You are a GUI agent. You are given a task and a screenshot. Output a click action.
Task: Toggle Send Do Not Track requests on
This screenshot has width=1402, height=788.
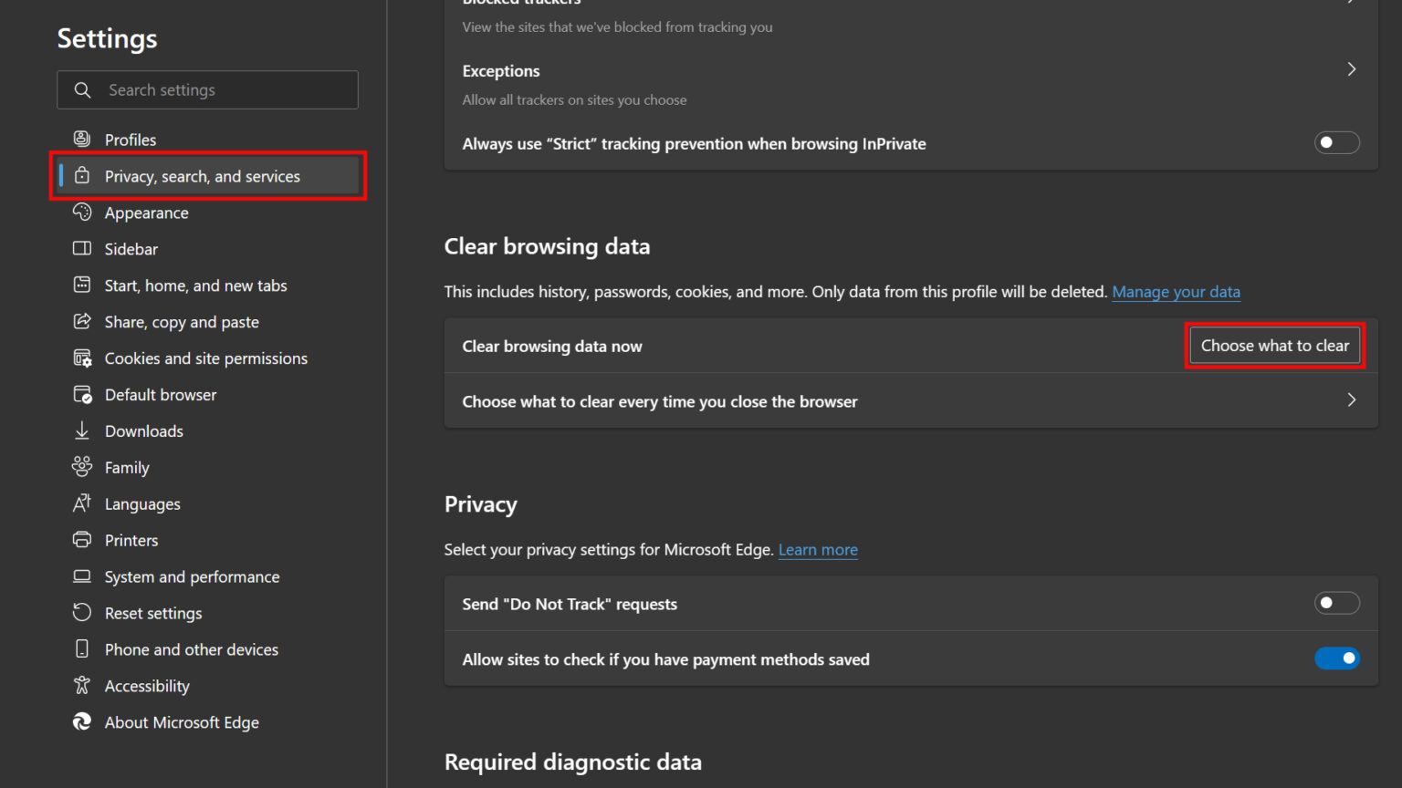[1336, 603]
